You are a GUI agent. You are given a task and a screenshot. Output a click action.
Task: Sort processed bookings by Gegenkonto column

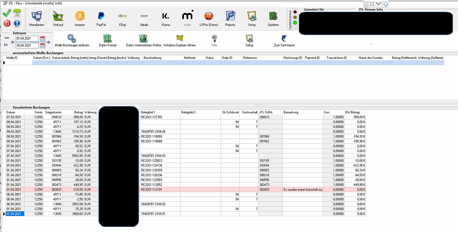53,112
